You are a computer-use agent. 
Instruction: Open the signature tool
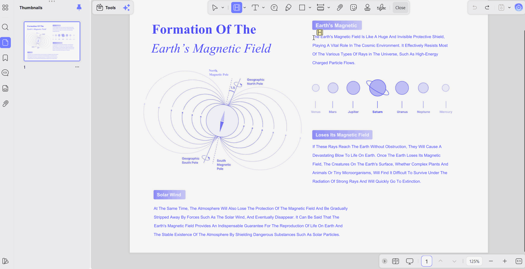coord(381,8)
